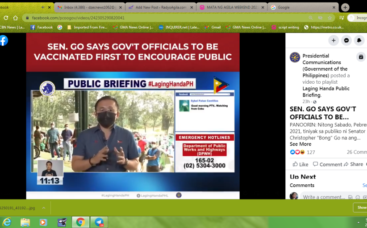Bookmark page with star icon
The image size is (367, 228).
coord(330,18)
